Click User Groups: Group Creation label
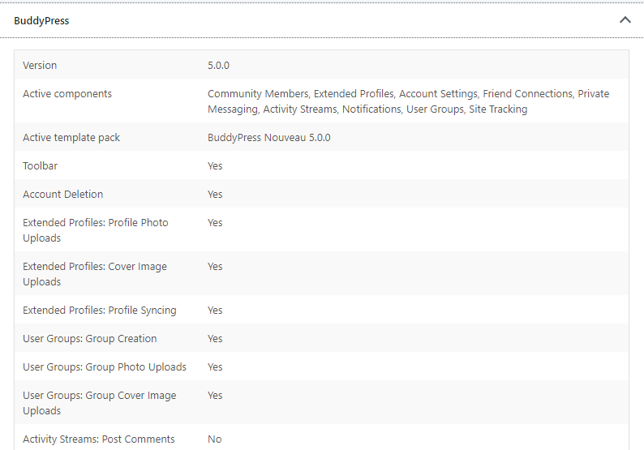 pos(90,339)
